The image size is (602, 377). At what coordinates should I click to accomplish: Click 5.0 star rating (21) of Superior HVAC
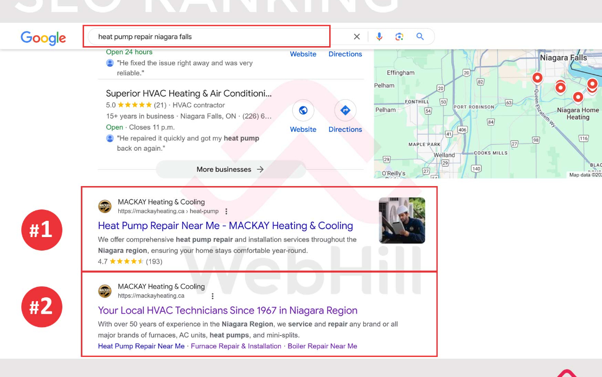136,105
